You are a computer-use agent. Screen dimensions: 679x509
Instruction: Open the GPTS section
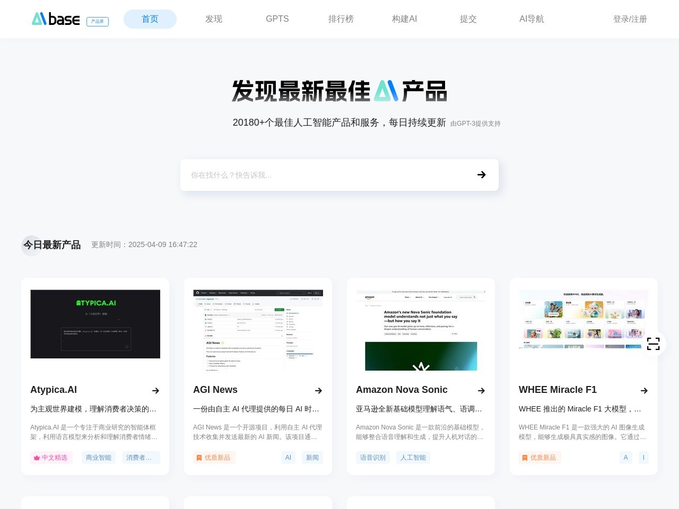(277, 19)
